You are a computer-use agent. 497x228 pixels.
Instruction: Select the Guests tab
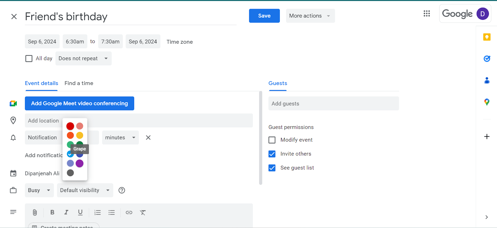pos(278,83)
